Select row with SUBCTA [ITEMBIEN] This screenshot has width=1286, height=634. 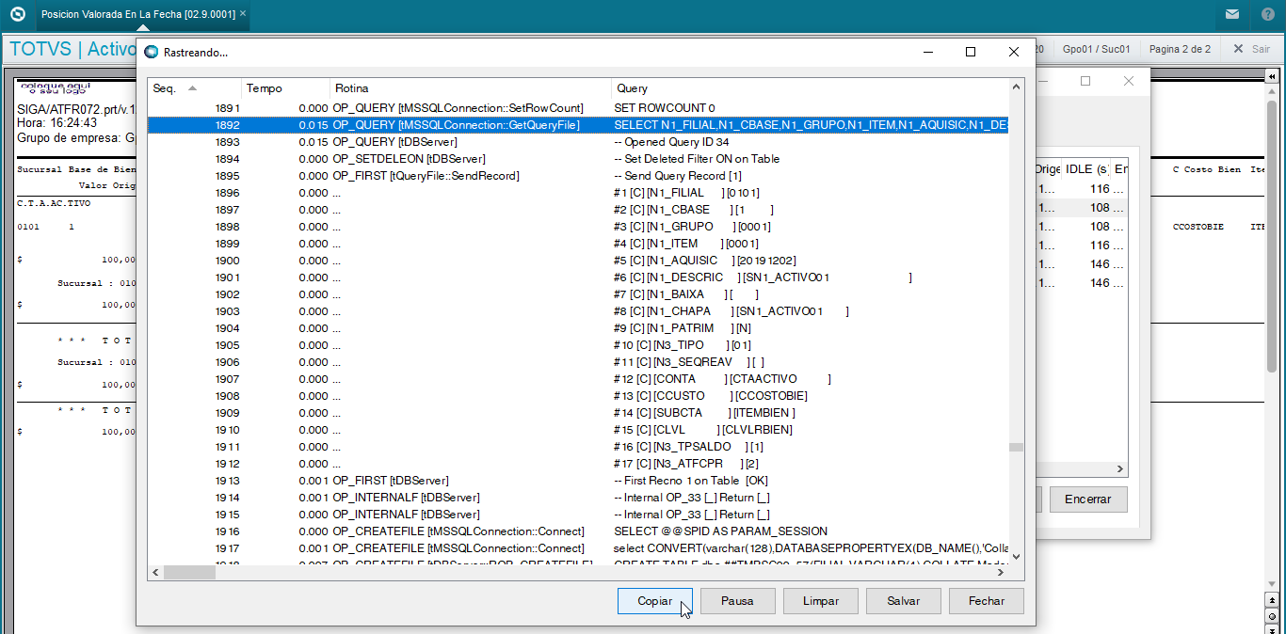click(x=579, y=413)
